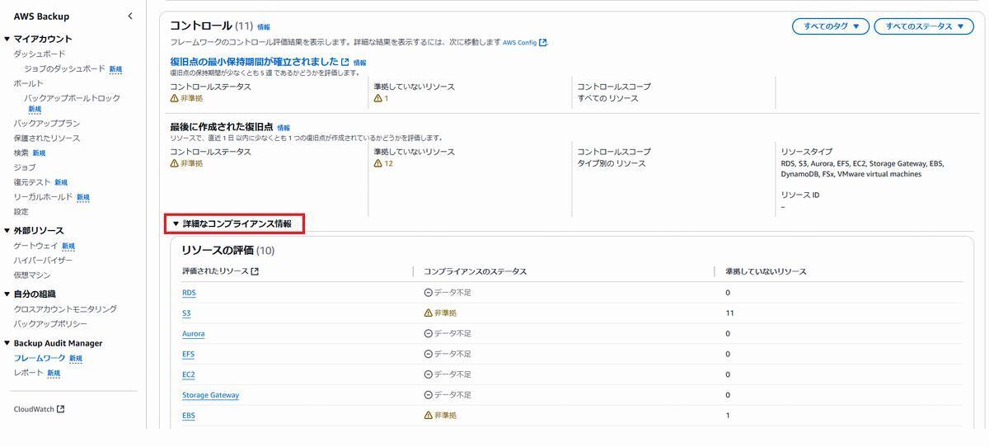Open 設定 in the sidebar
Viewport: 989px width, 447px height.
pos(21,212)
